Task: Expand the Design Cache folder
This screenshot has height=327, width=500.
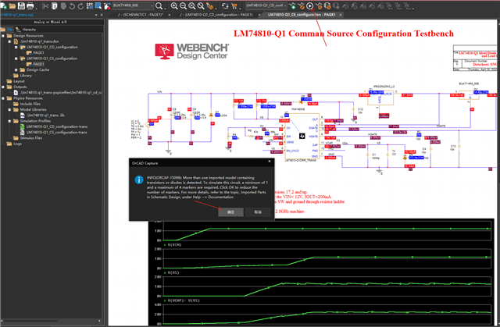Action: pos(16,69)
